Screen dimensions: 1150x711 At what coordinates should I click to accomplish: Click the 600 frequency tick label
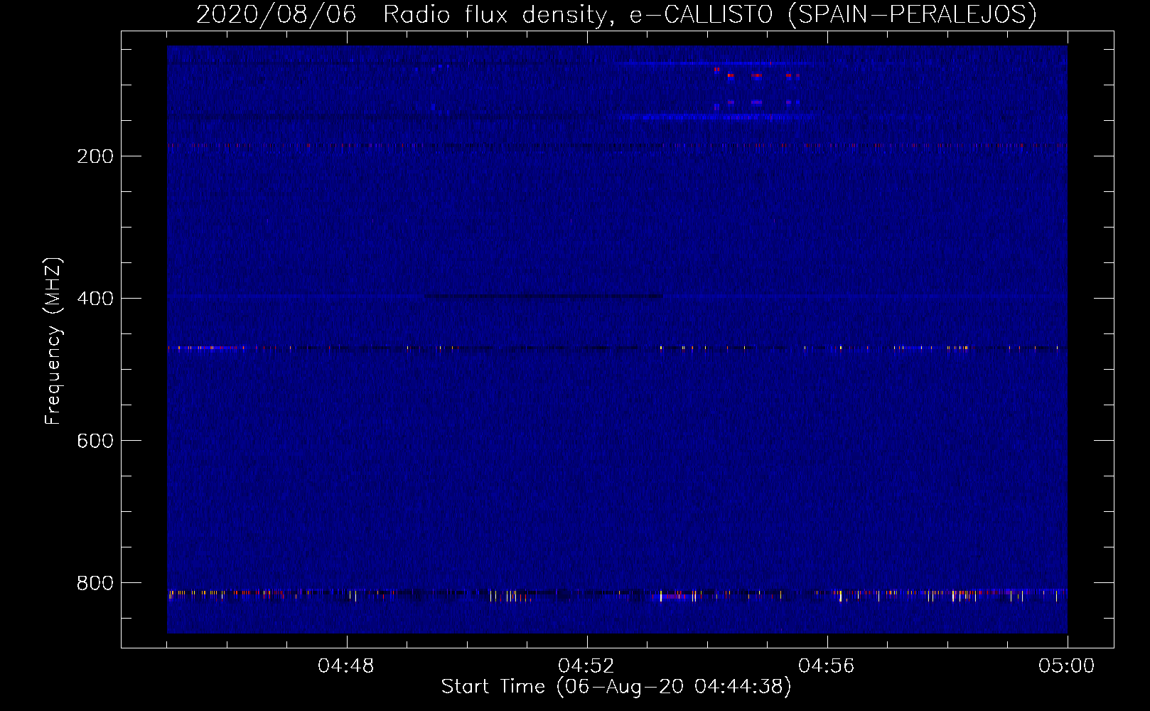95,441
